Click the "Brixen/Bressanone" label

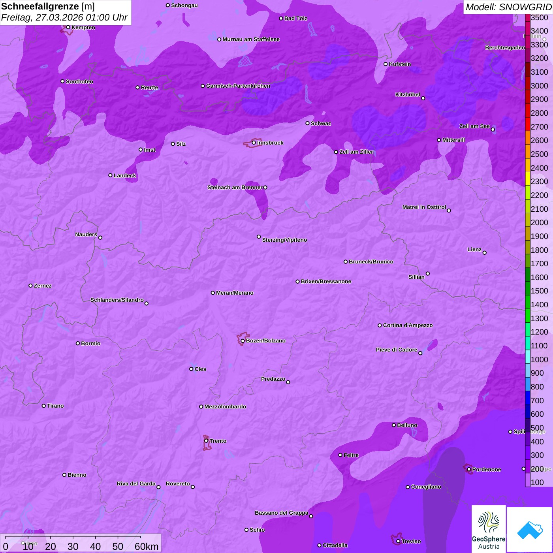pos(326,281)
